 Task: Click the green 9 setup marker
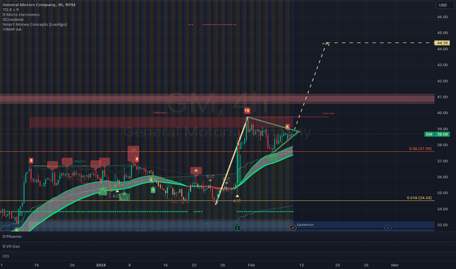tap(153, 190)
